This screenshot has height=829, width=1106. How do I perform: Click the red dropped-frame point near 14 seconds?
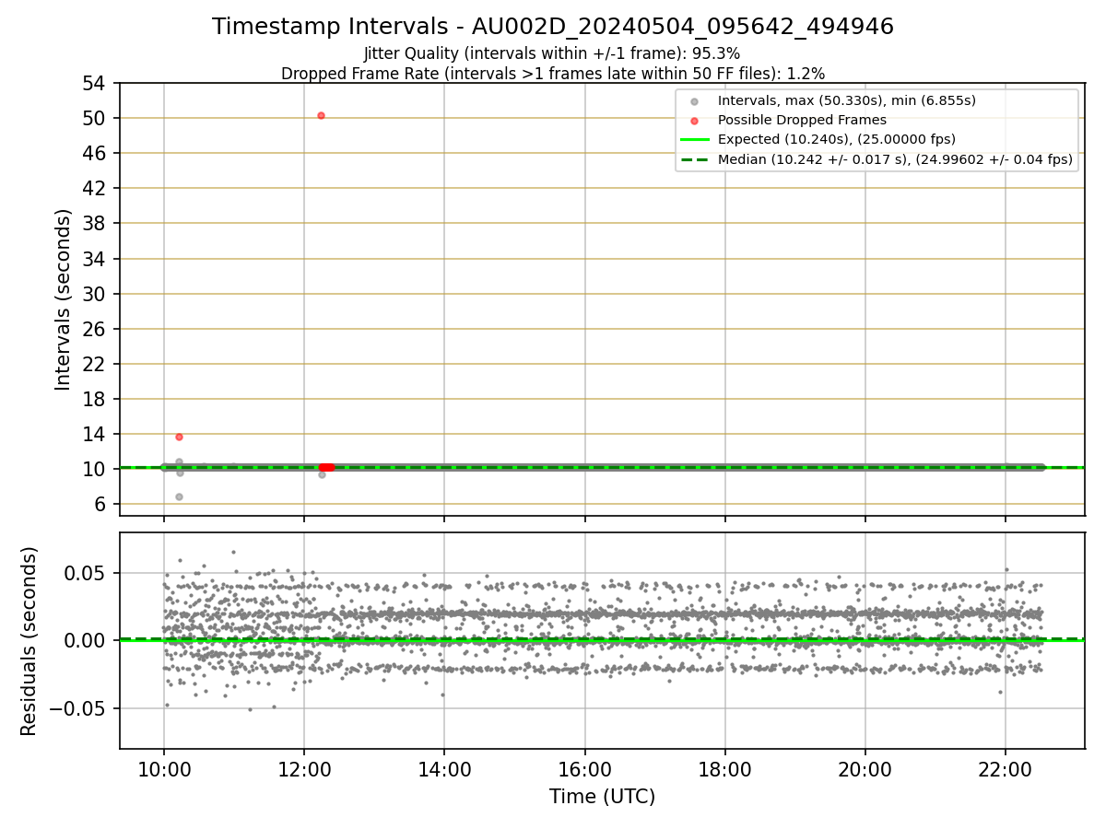click(x=179, y=437)
